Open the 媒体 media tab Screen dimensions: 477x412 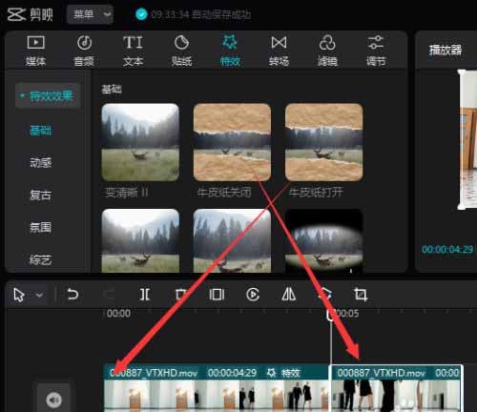[x=35, y=51]
